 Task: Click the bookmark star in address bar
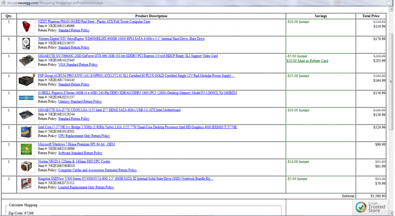click(x=389, y=3)
